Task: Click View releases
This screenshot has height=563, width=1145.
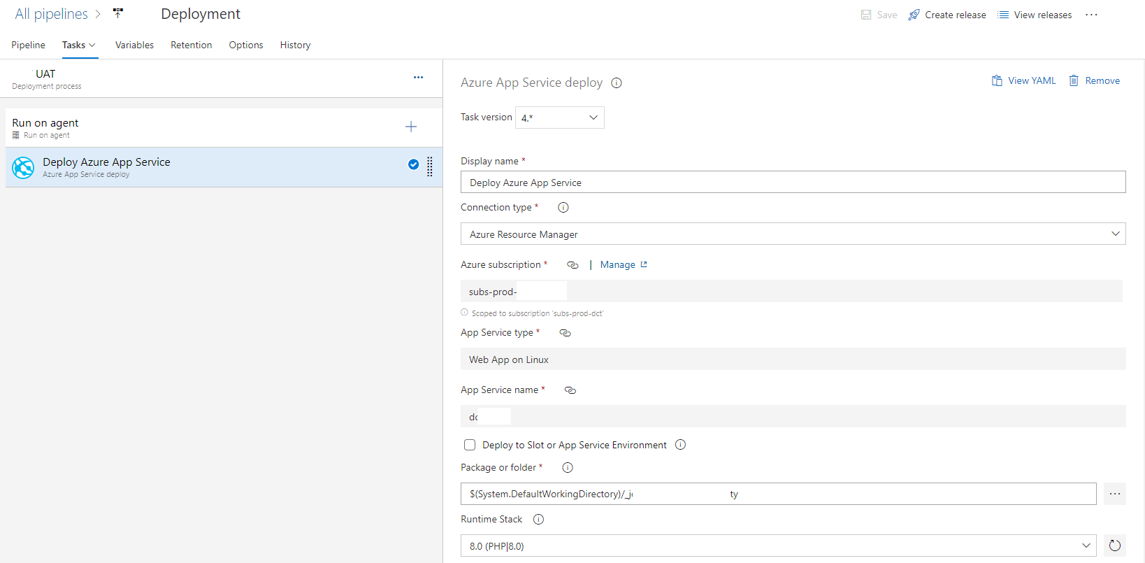Action: coord(1043,15)
